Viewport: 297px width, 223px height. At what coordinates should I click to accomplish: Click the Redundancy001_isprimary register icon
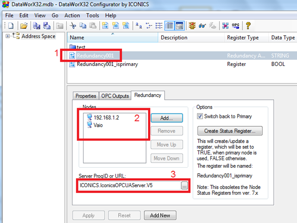pyautogui.click(x=72, y=64)
